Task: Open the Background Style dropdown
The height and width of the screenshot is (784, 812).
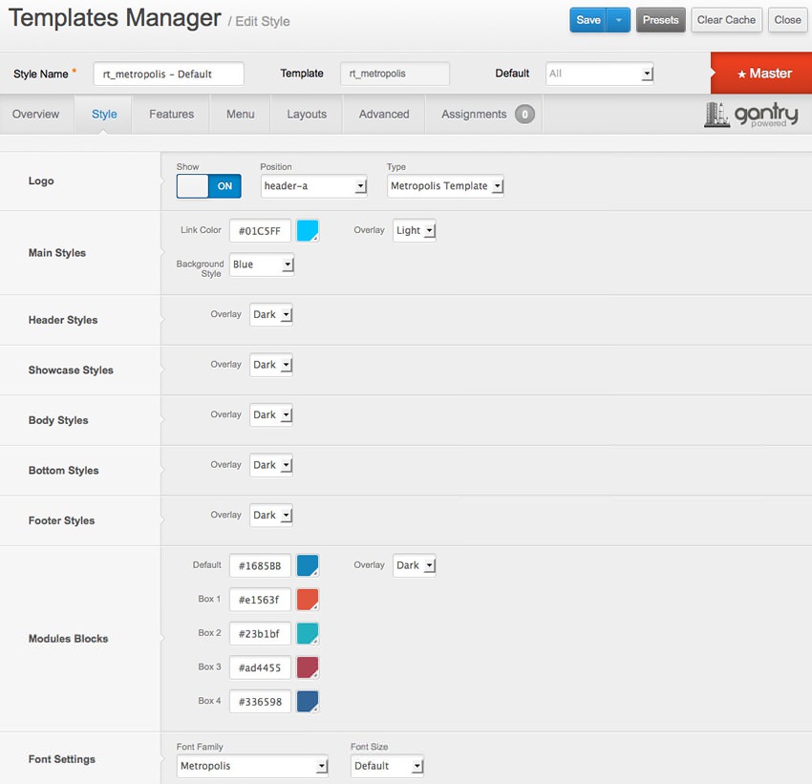Action: (x=262, y=265)
